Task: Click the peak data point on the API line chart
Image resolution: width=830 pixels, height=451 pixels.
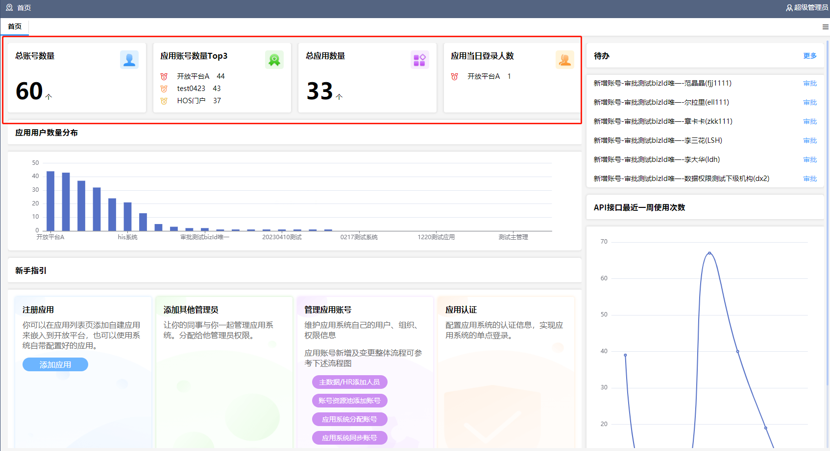Action: 709,253
